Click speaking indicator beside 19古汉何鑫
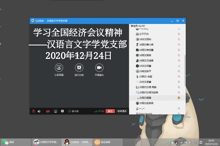The width and height of the screenshot is (220, 146). point(179,66)
